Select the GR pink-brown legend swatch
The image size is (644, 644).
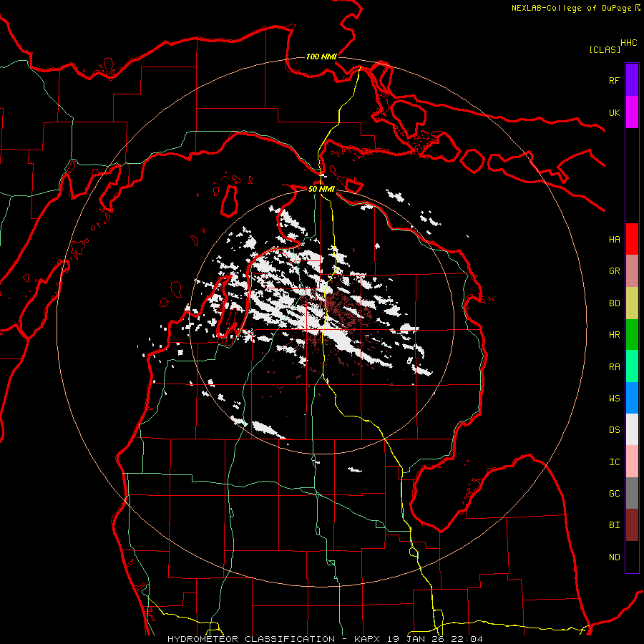[x=632, y=271]
